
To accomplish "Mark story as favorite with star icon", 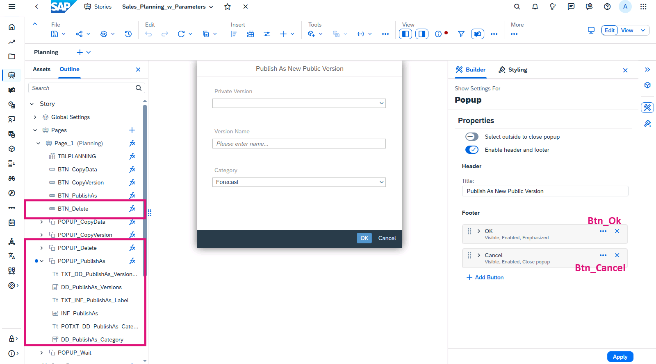I will [x=228, y=7].
